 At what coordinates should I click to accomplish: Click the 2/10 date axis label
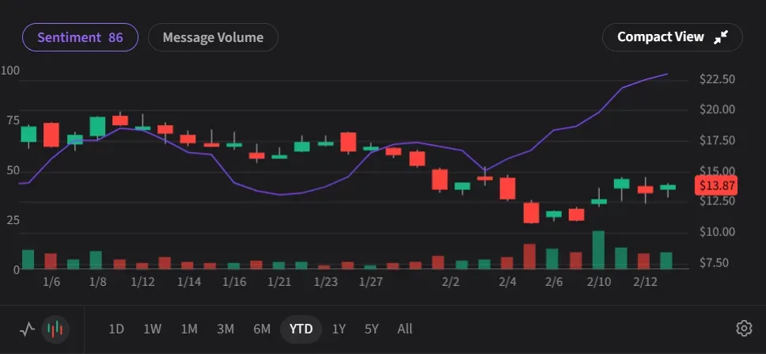(x=599, y=282)
